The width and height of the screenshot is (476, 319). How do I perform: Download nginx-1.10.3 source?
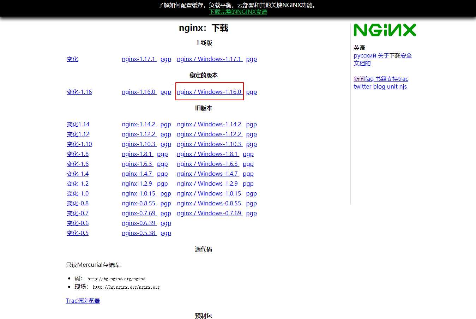pyautogui.click(x=139, y=144)
